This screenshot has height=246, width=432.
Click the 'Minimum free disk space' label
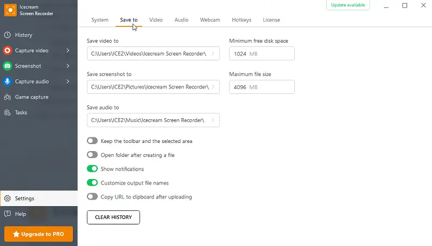[x=259, y=40]
